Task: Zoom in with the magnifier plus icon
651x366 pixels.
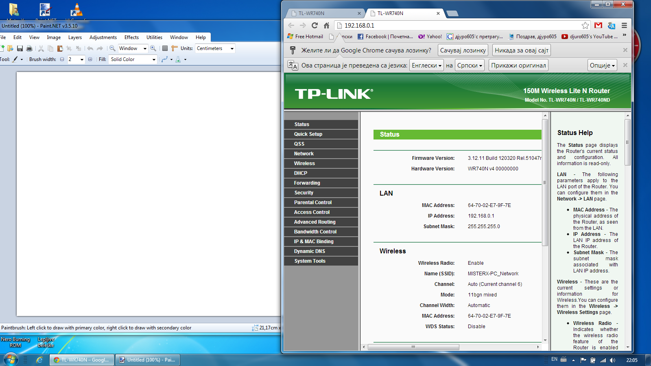Action: (x=153, y=48)
